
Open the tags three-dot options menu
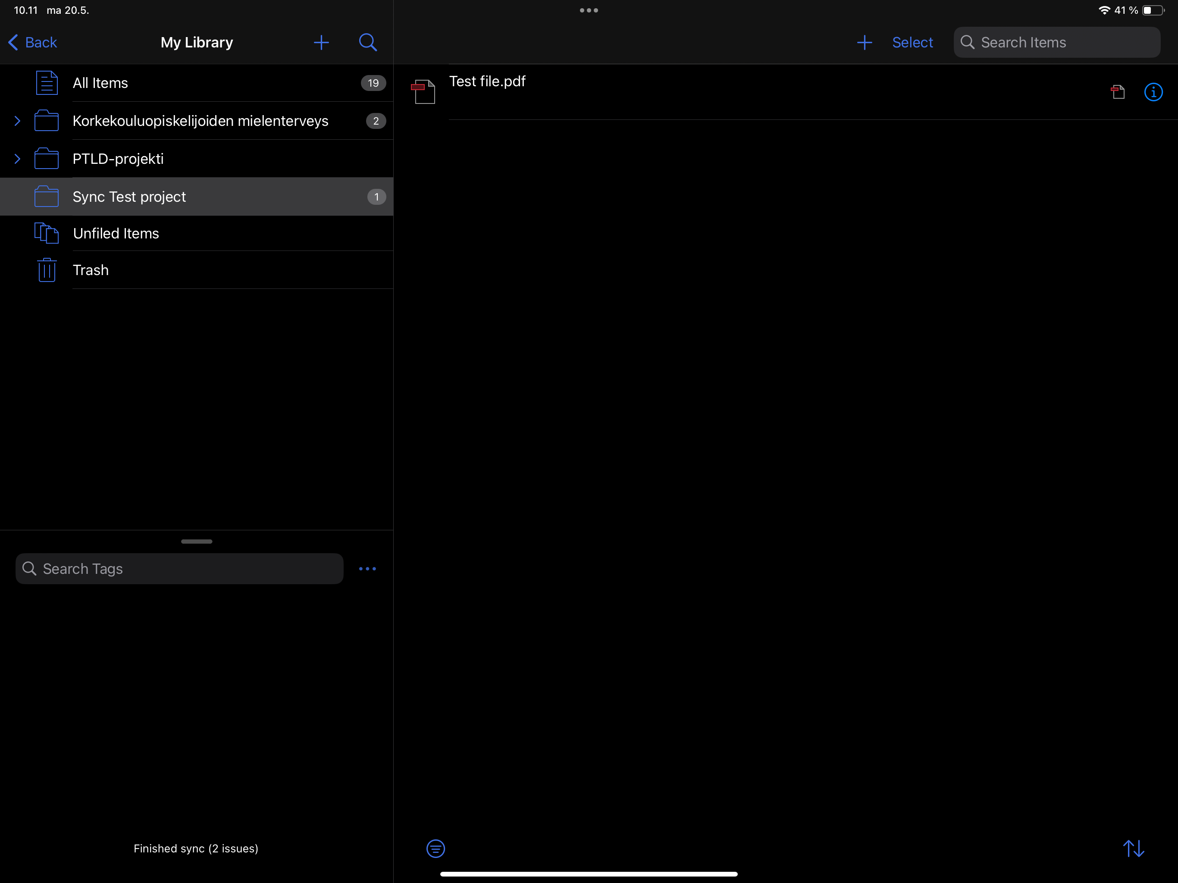(367, 569)
